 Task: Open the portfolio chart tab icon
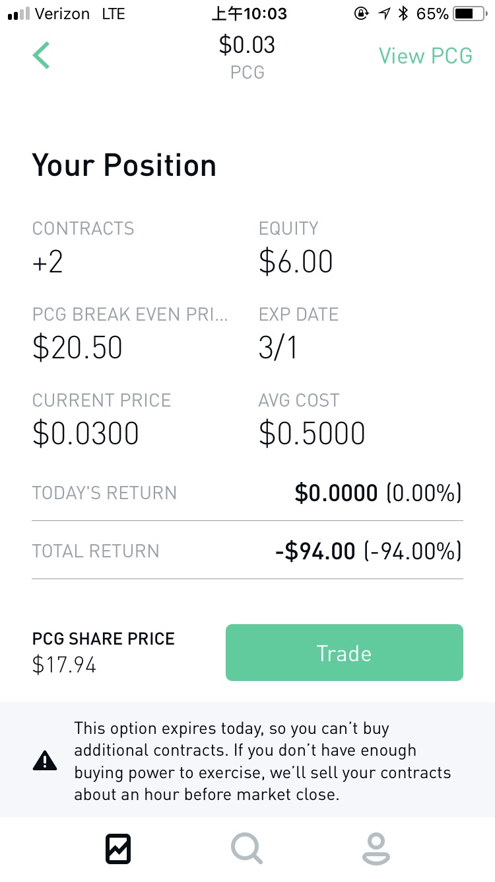tap(118, 849)
